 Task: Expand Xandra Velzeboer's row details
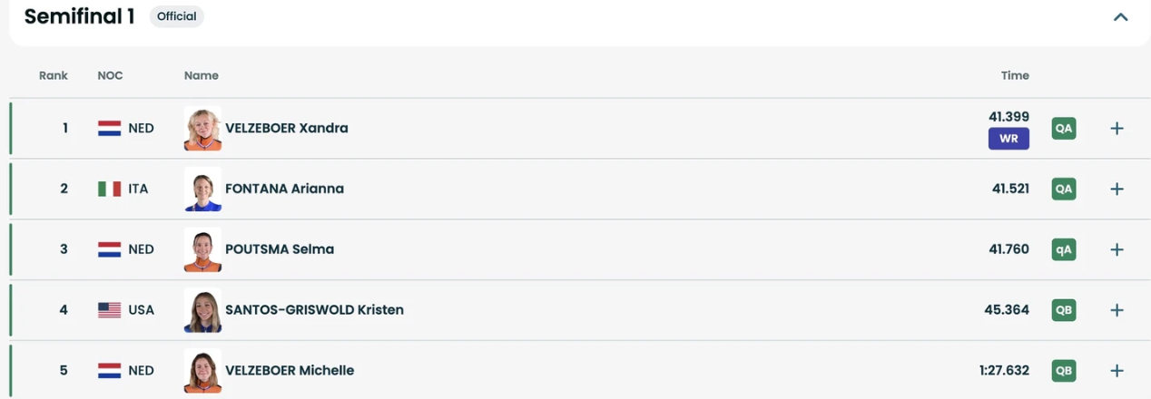[1117, 129]
